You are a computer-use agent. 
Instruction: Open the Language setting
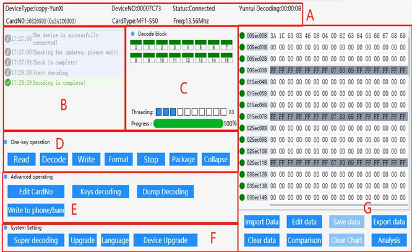tap(114, 240)
